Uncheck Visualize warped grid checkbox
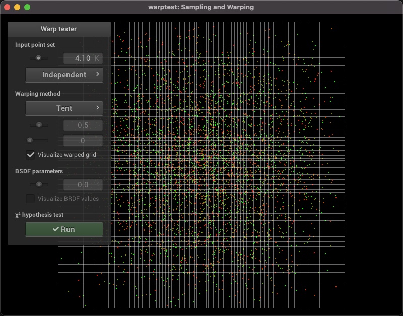The height and width of the screenshot is (316, 403). (31, 155)
